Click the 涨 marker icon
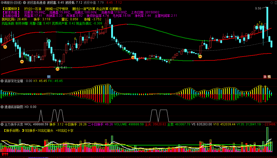Viewport: 277px width, 158px height. click(x=265, y=77)
